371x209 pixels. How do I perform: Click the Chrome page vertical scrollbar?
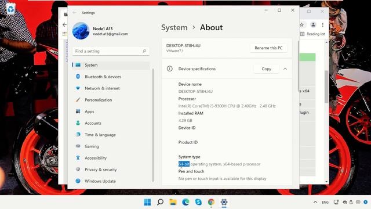click(326, 87)
